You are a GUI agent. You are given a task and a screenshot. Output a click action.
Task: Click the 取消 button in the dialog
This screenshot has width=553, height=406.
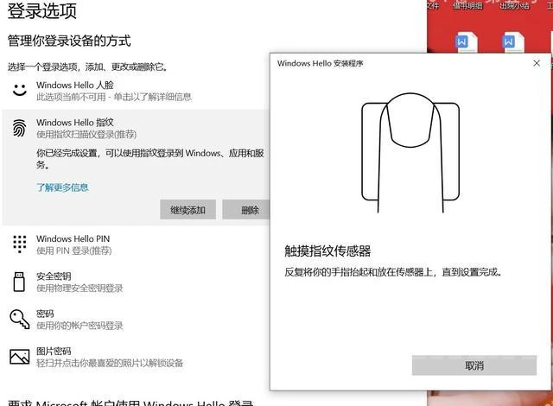point(474,365)
